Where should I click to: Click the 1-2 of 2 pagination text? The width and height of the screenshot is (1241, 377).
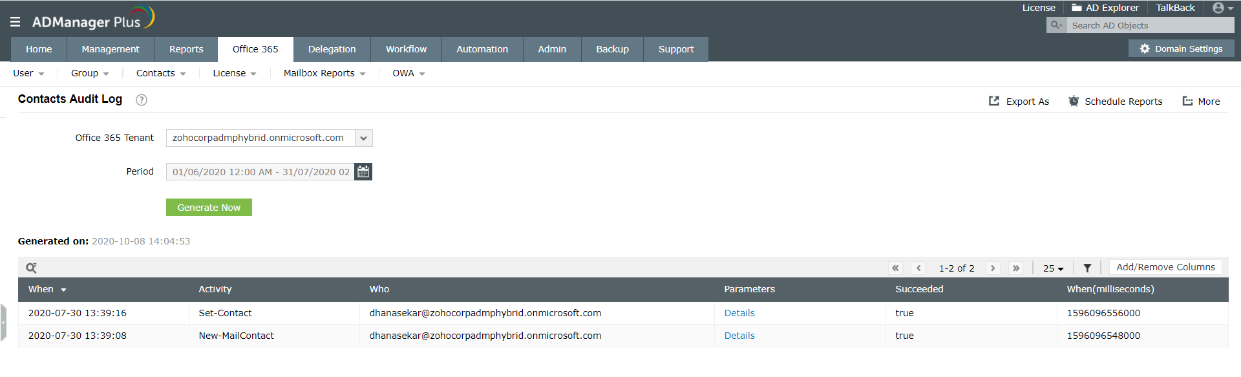(x=956, y=268)
